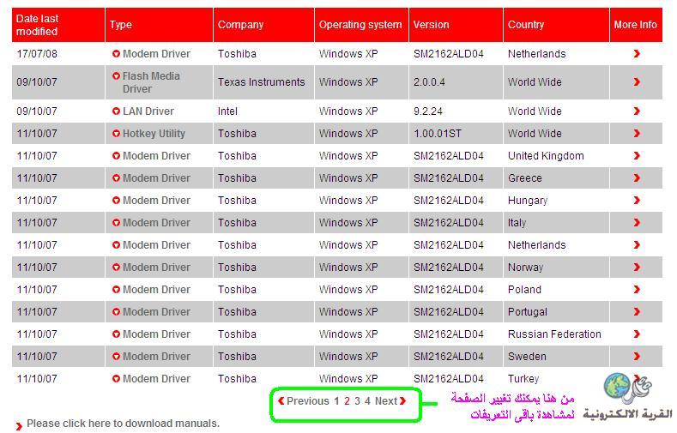Jump to results page 2
Viewport: 677px width, 433px height.
pos(347,401)
